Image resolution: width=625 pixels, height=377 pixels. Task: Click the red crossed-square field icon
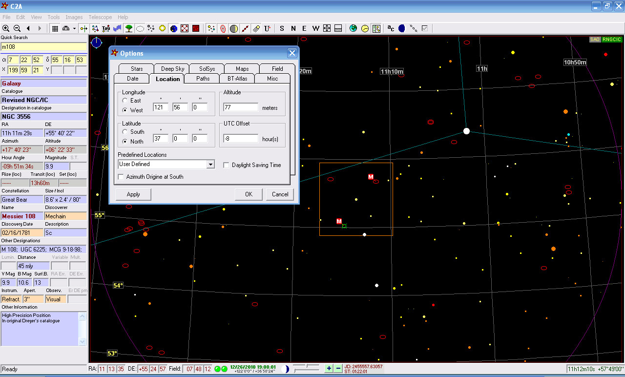pyautogui.click(x=185, y=28)
